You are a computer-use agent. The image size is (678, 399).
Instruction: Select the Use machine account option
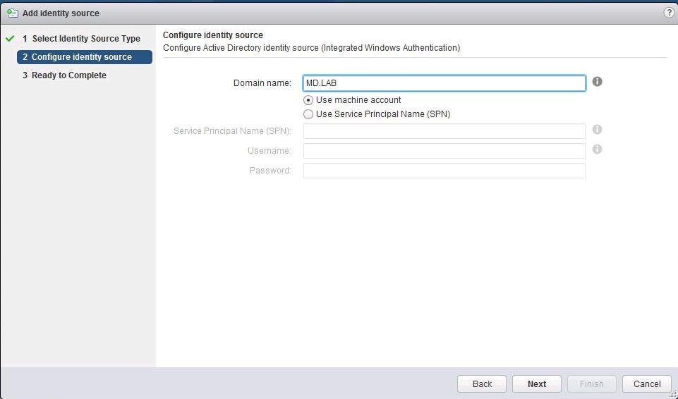tap(308, 100)
